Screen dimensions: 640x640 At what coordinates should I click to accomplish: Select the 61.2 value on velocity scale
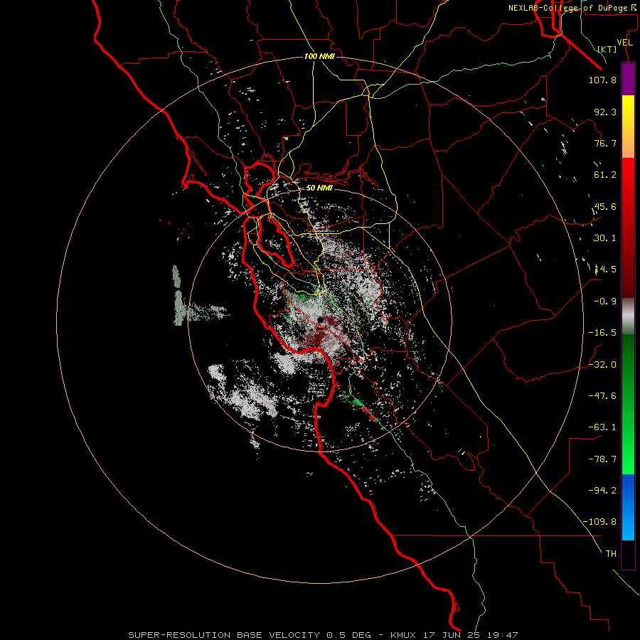[605, 175]
